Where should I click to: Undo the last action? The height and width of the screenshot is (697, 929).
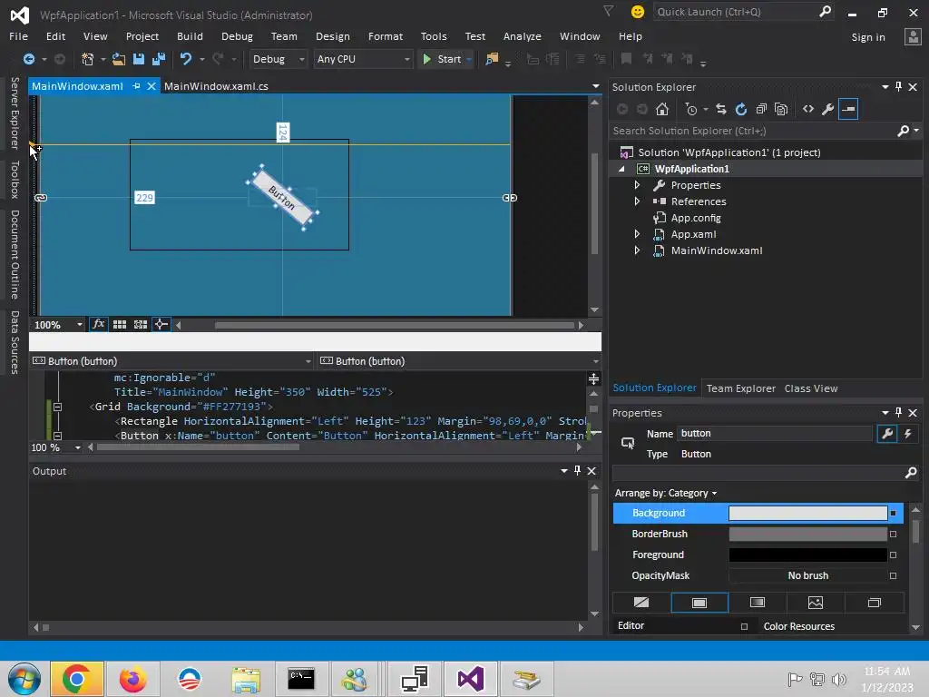click(x=185, y=59)
